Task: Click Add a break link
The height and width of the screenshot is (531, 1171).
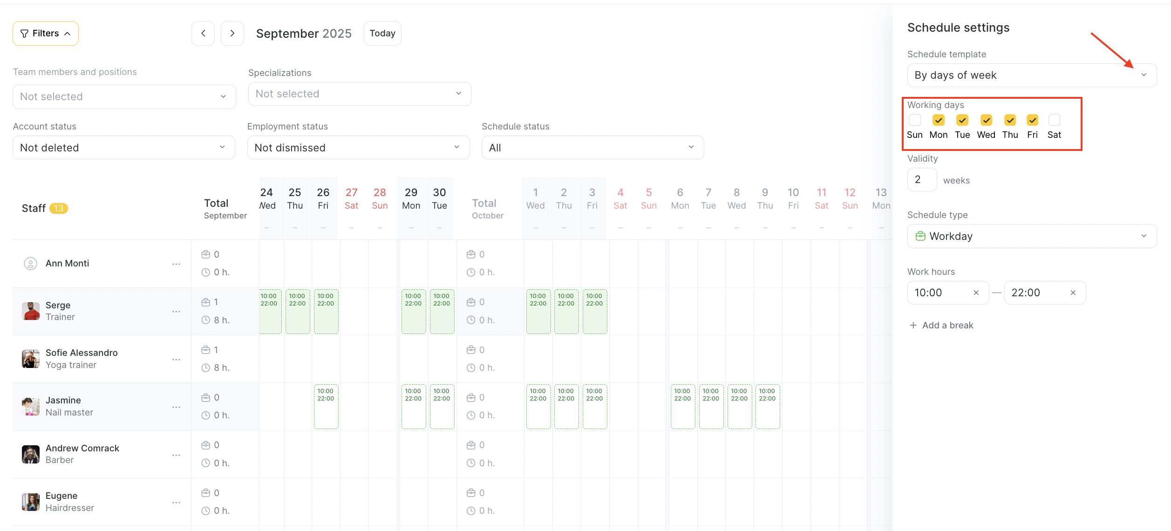Action: coord(941,326)
